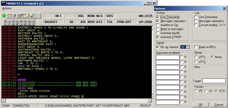
Task: Click memory button C
Action: [x=21, y=24]
